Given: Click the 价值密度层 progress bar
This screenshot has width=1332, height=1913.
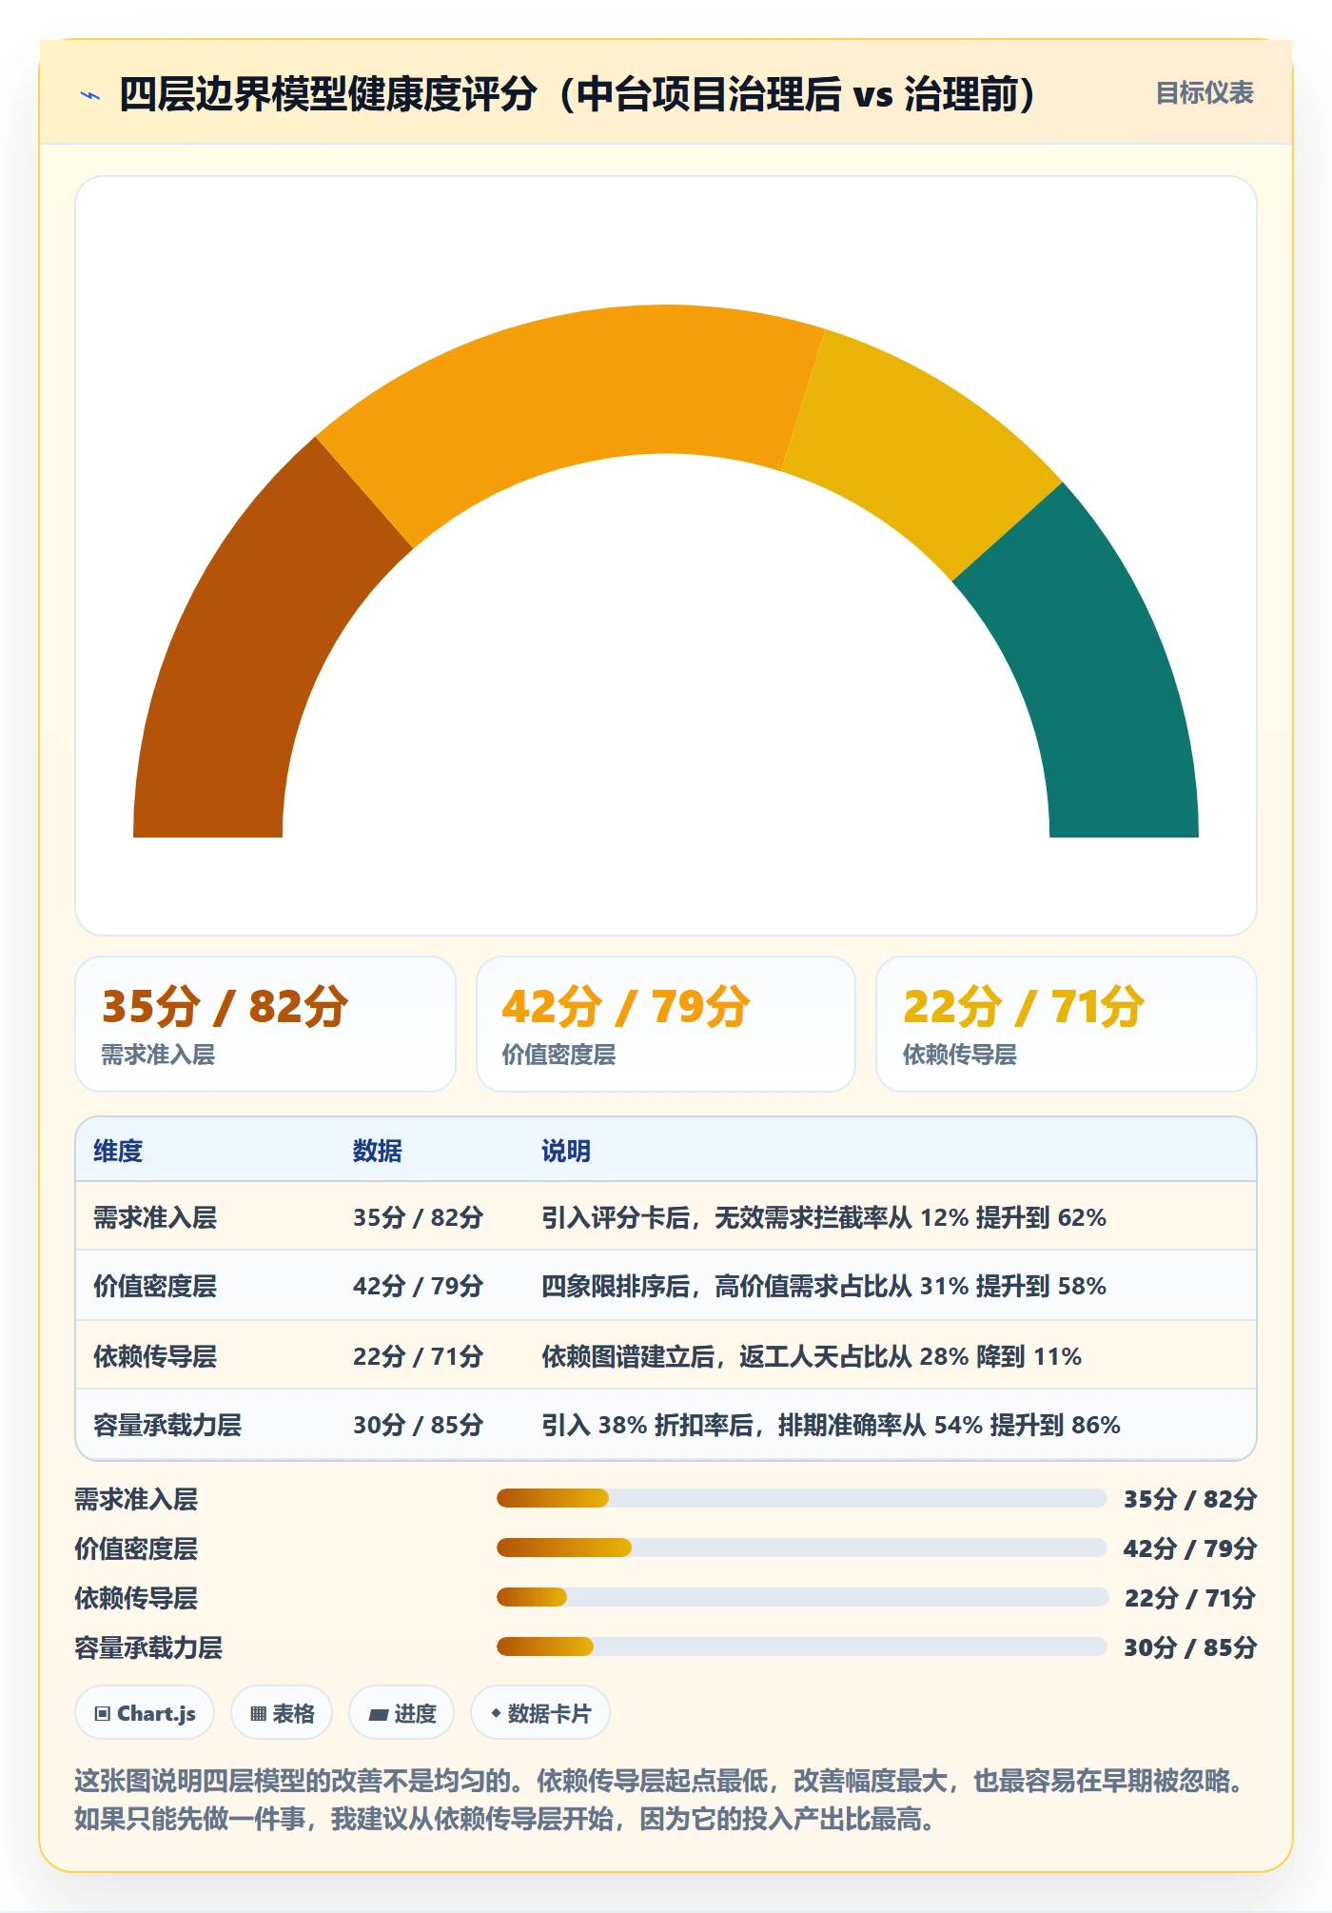Looking at the screenshot, I should 801,1548.
